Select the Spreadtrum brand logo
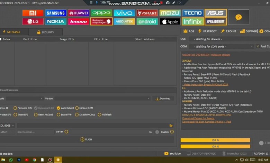The width and height of the screenshot is (270, 163). coord(216,22)
